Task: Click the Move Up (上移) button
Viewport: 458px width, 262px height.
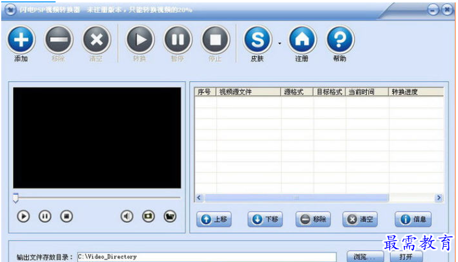Action: [214, 219]
